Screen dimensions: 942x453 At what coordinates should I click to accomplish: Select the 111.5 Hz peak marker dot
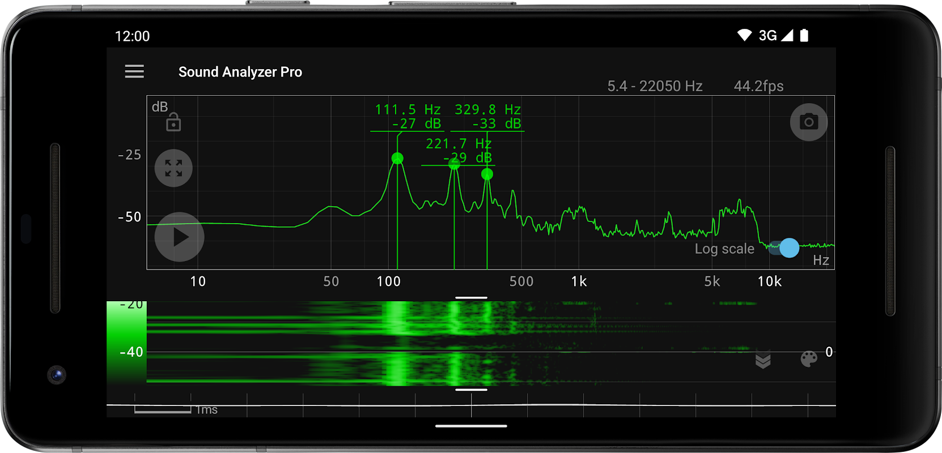point(397,159)
